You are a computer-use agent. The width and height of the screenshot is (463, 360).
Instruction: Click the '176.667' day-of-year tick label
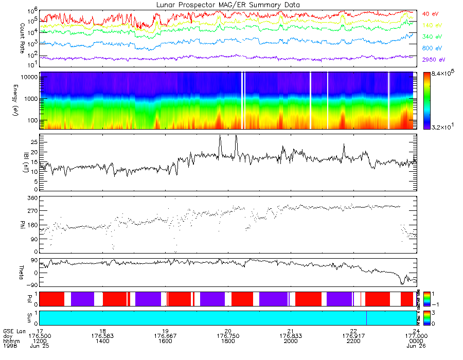click(165, 336)
